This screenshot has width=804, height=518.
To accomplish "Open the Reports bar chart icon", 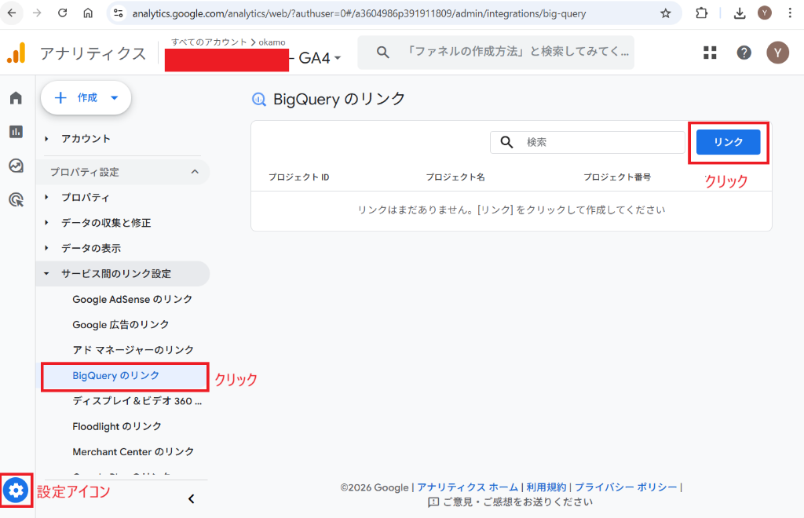I will pyautogui.click(x=16, y=132).
